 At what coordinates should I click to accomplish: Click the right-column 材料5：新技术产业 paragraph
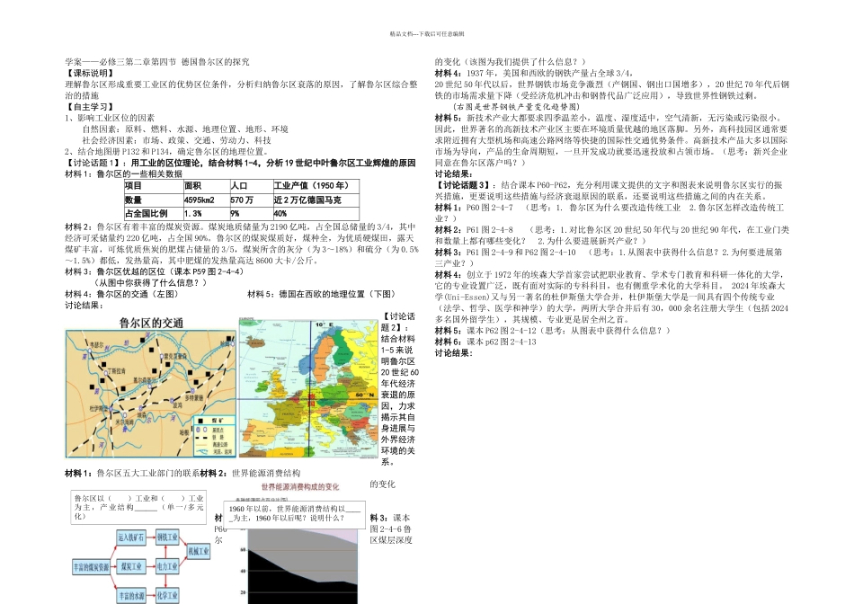(611, 140)
